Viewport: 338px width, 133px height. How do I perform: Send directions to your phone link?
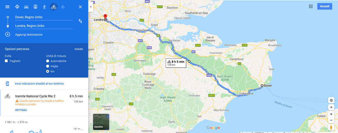39,84
